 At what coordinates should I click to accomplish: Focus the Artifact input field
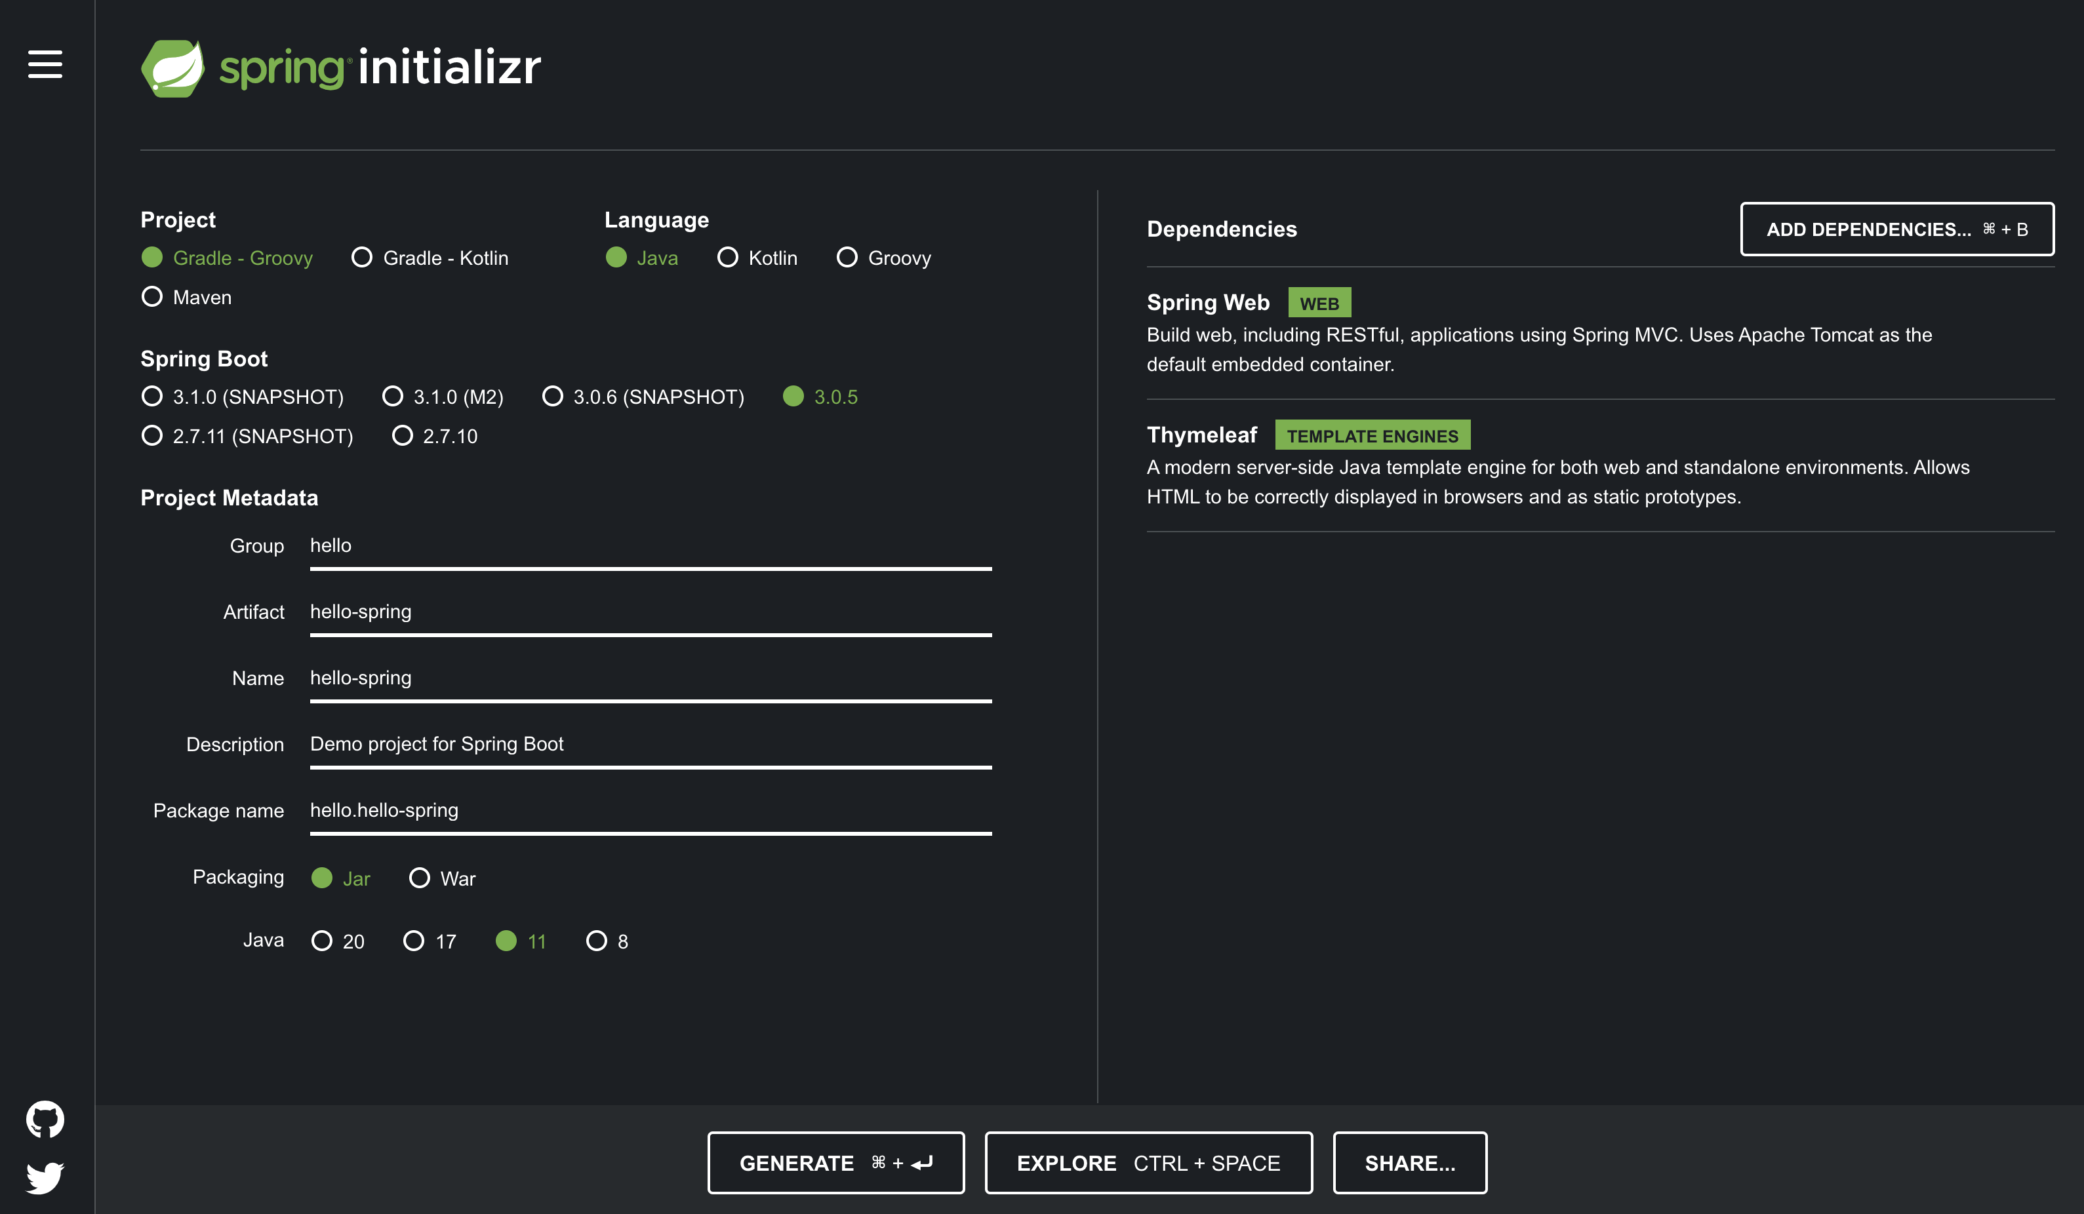pyautogui.click(x=650, y=612)
